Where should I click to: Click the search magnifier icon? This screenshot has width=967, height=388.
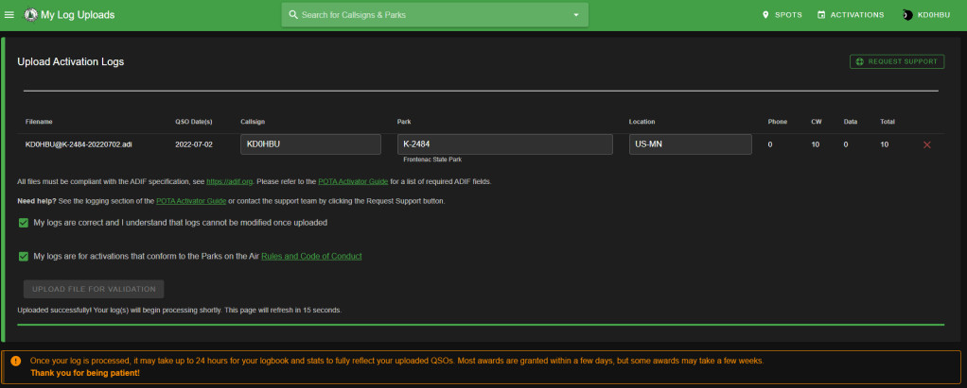pos(293,15)
